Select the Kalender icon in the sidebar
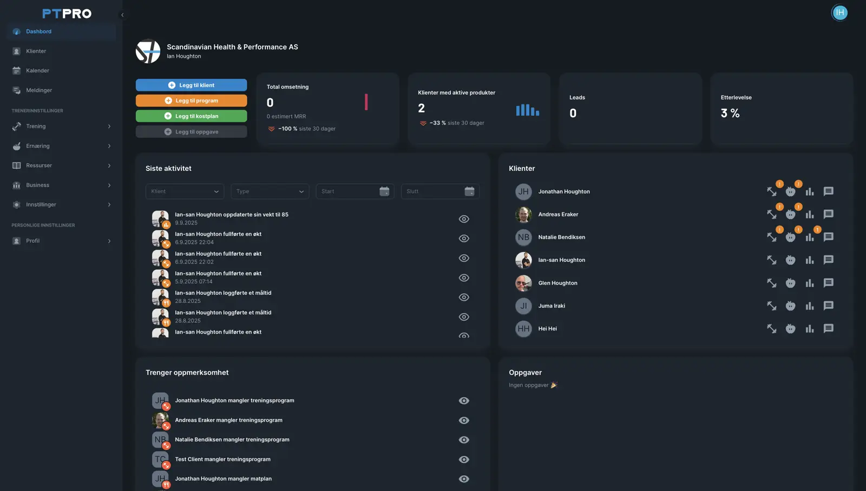Viewport: 866px width, 491px height. [16, 70]
